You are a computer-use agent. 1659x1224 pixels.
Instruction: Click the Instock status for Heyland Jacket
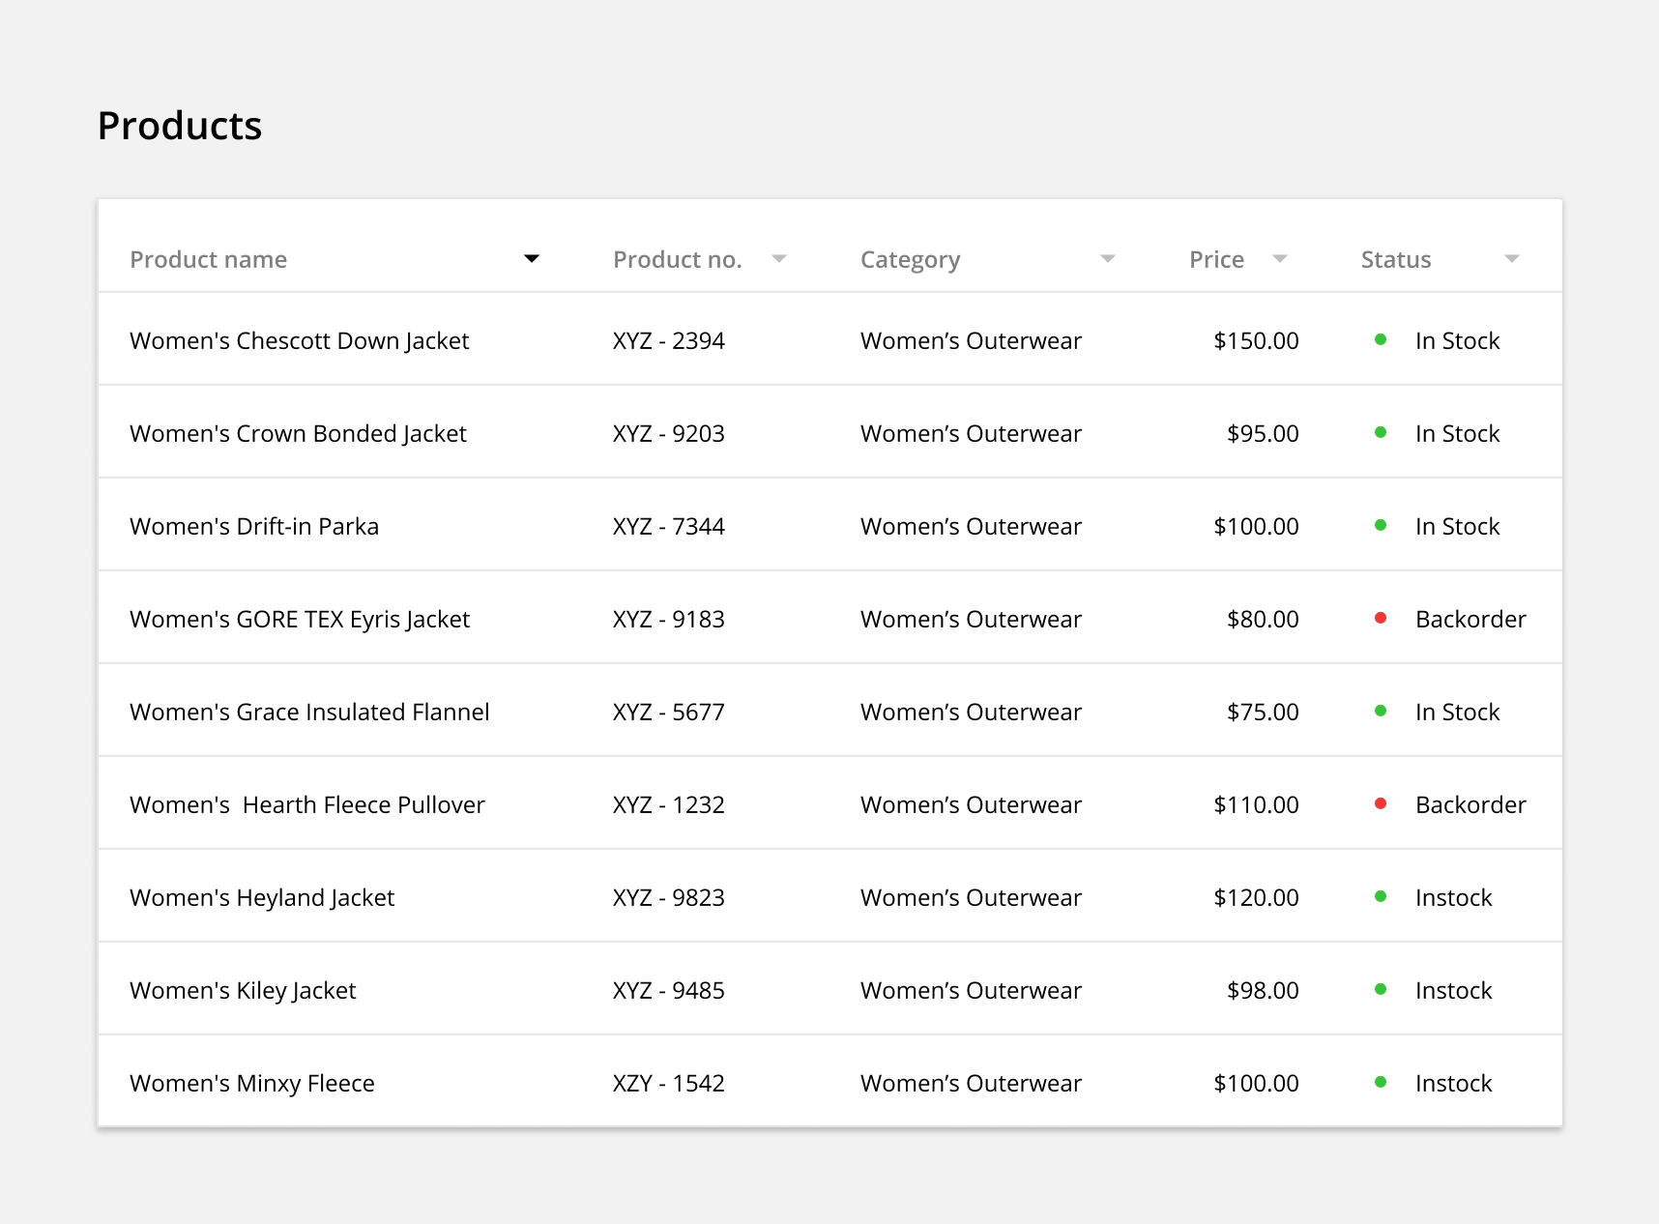[x=1454, y=897]
